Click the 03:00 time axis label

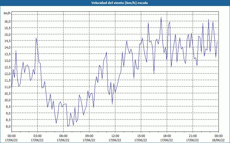pyautogui.click(x=37, y=136)
